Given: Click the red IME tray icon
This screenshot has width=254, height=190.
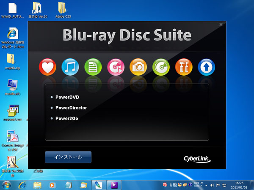Looking at the screenshot, I should [x=165, y=185].
